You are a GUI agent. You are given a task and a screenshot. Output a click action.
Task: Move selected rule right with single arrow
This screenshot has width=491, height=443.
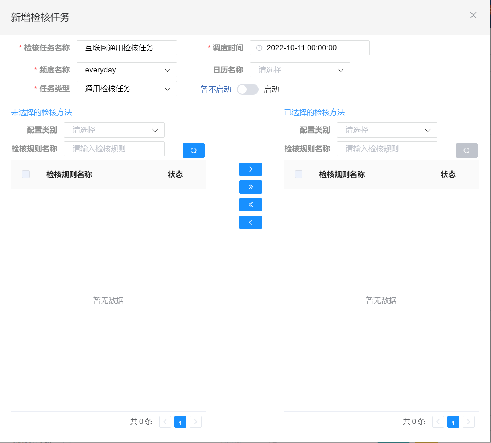click(251, 169)
